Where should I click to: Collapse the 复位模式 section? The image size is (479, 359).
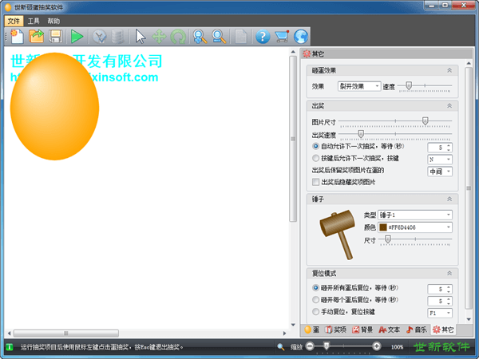pyautogui.click(x=449, y=272)
